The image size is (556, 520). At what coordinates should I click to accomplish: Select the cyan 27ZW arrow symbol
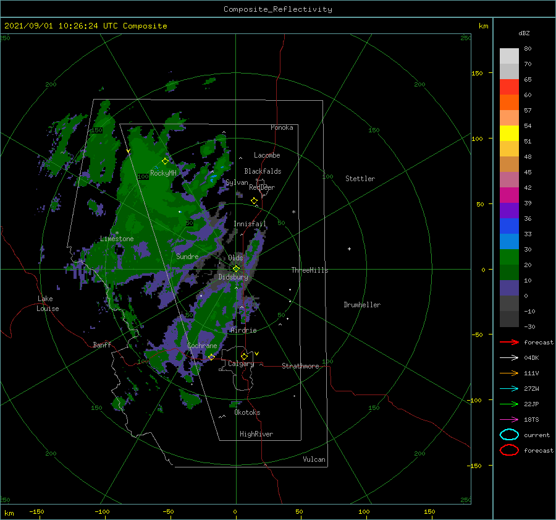(509, 389)
